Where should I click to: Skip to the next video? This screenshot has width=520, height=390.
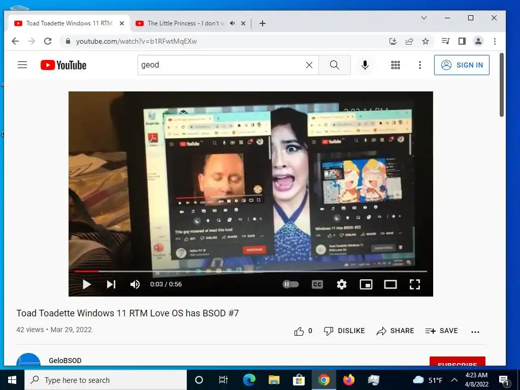111,284
